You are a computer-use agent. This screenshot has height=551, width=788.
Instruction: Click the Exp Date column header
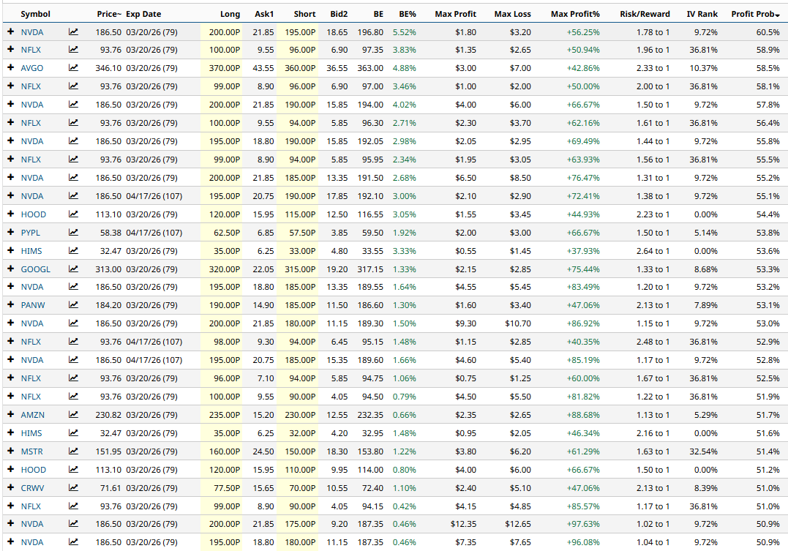pos(143,14)
